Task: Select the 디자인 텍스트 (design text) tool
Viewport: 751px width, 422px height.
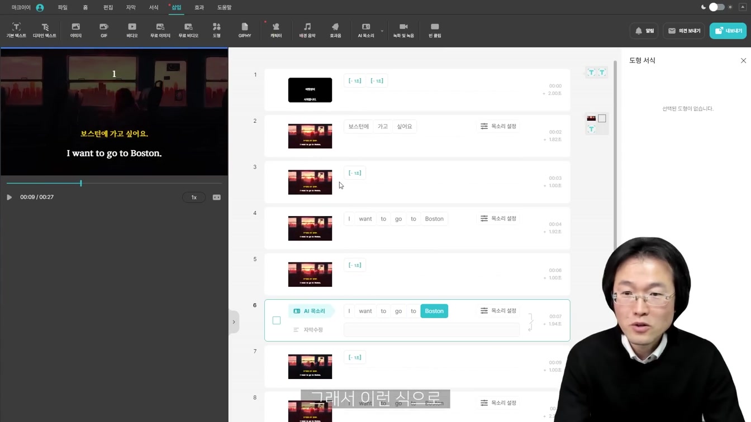Action: [x=45, y=30]
